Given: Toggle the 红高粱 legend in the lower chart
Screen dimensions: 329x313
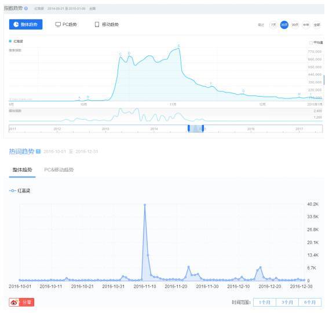Looking at the screenshot, I should [x=20, y=191].
